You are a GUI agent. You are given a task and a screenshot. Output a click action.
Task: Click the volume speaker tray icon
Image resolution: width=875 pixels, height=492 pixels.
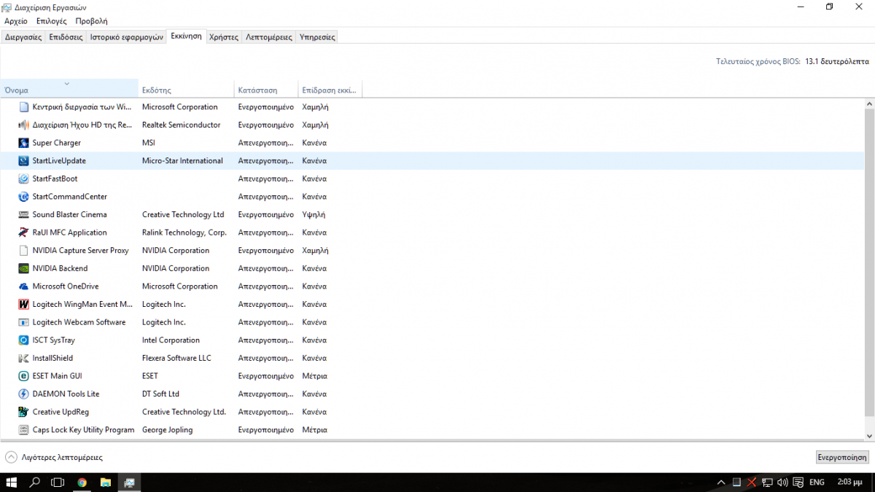[782, 482]
